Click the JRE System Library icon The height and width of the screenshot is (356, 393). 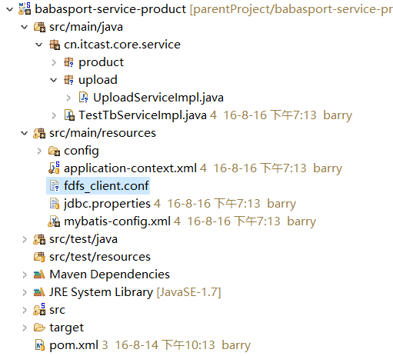pos(39,292)
